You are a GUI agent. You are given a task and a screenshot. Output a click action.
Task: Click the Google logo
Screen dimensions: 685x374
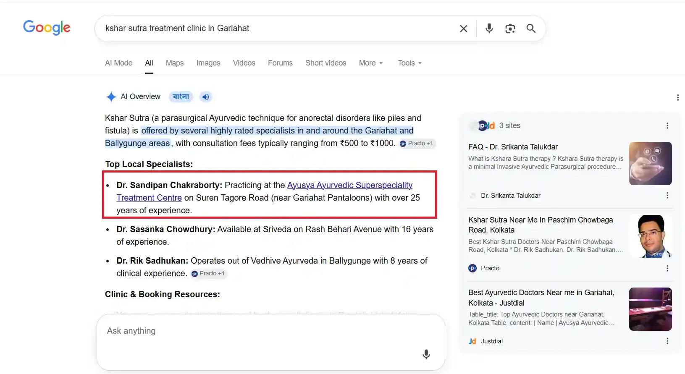pyautogui.click(x=47, y=28)
